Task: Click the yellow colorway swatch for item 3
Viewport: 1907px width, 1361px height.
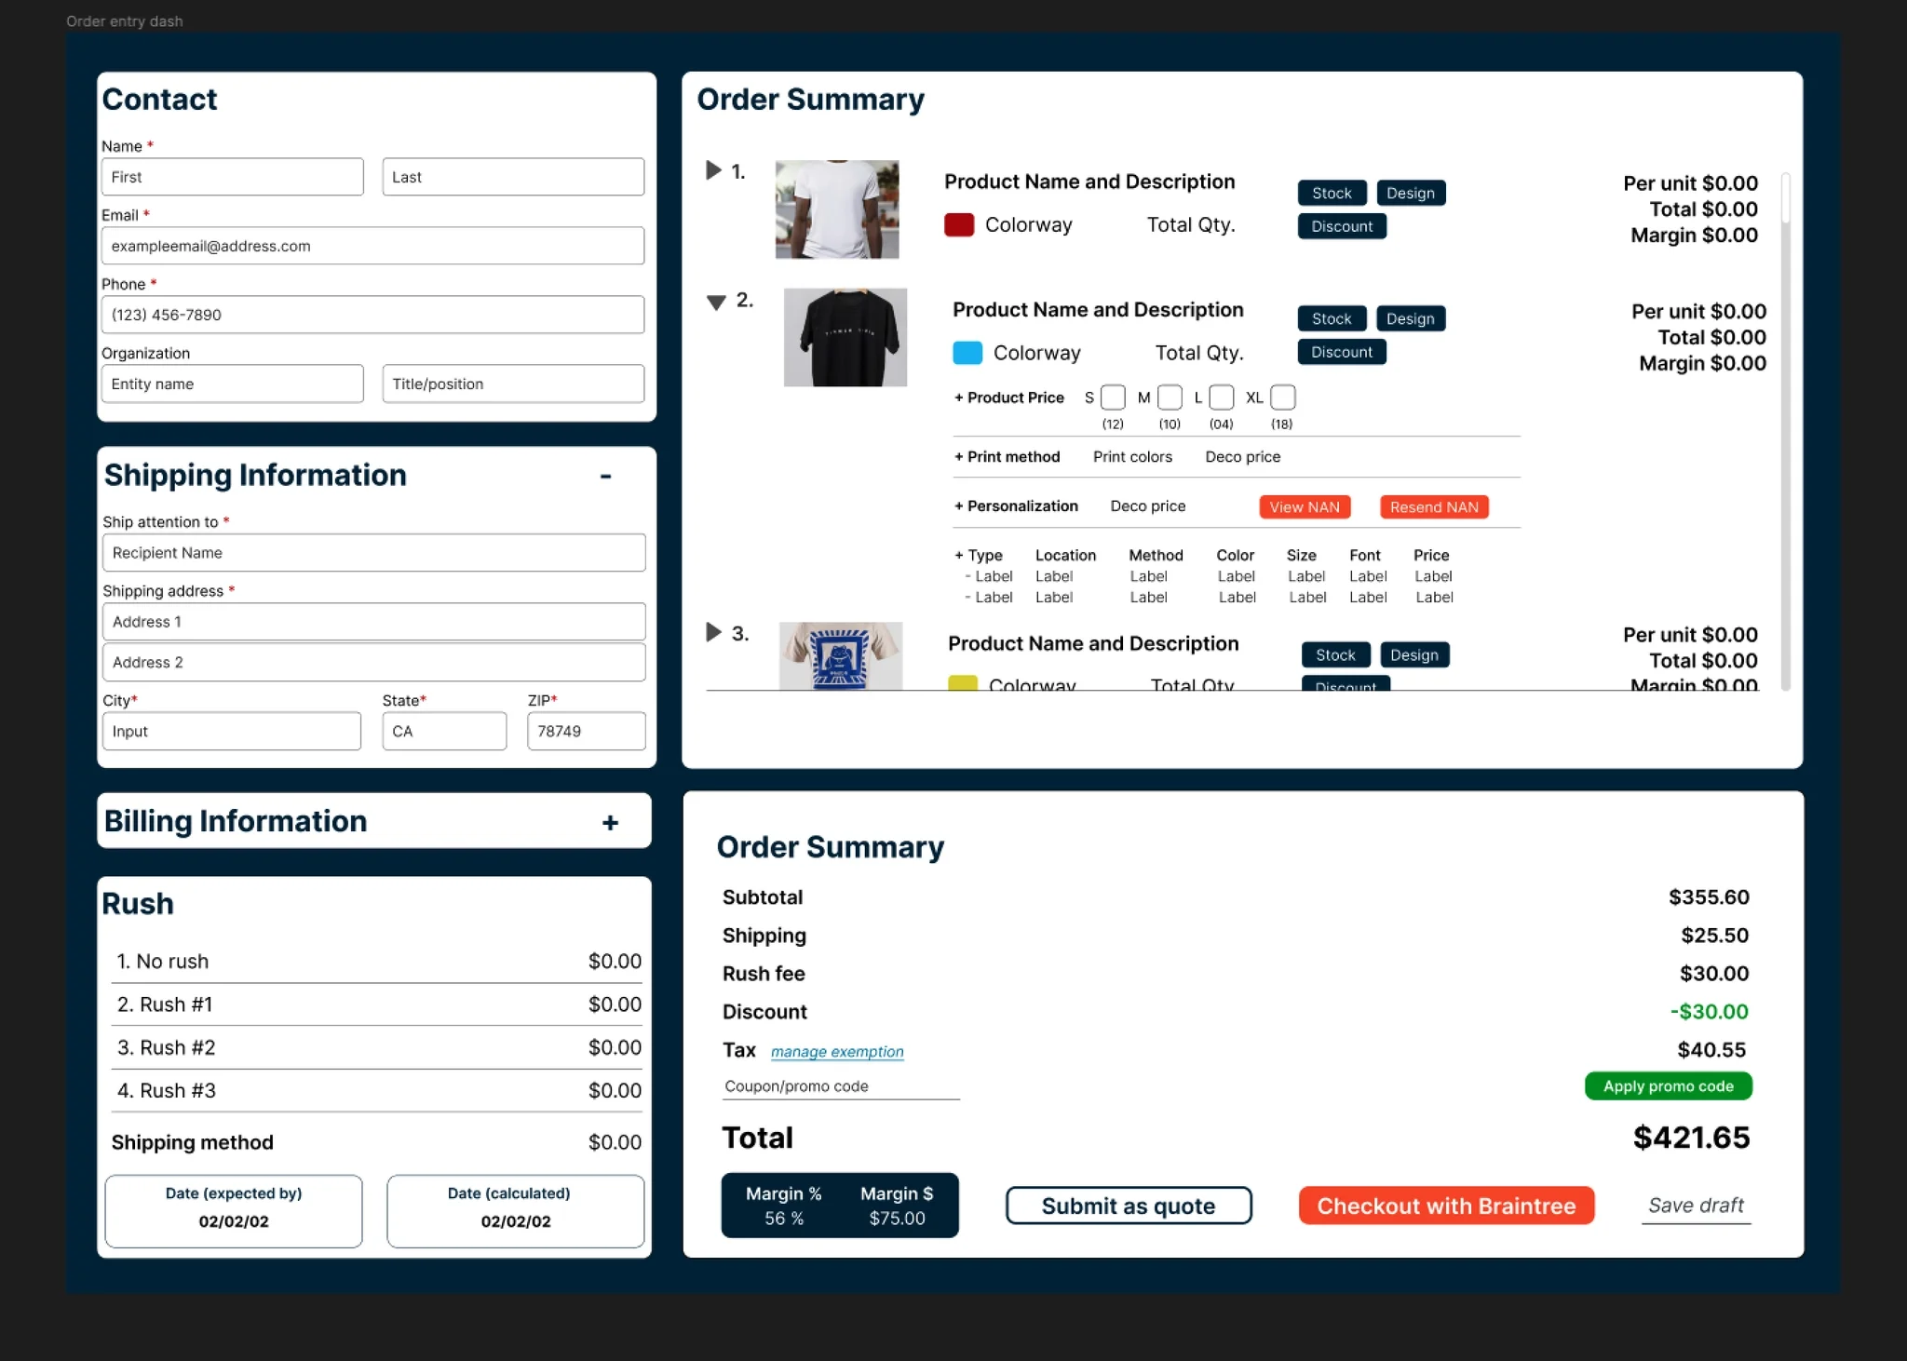Action: [x=963, y=682]
